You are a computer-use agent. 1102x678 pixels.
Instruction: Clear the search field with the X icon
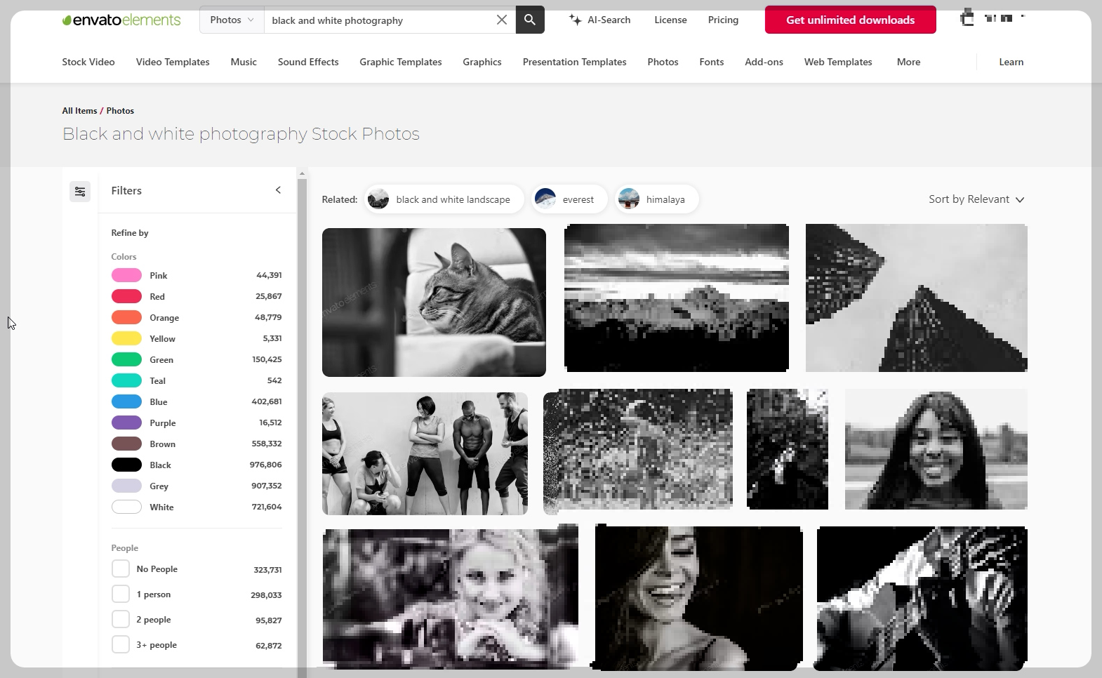[x=502, y=20]
